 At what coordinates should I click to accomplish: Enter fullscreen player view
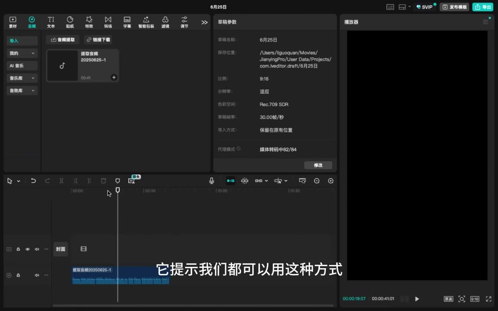click(x=488, y=298)
